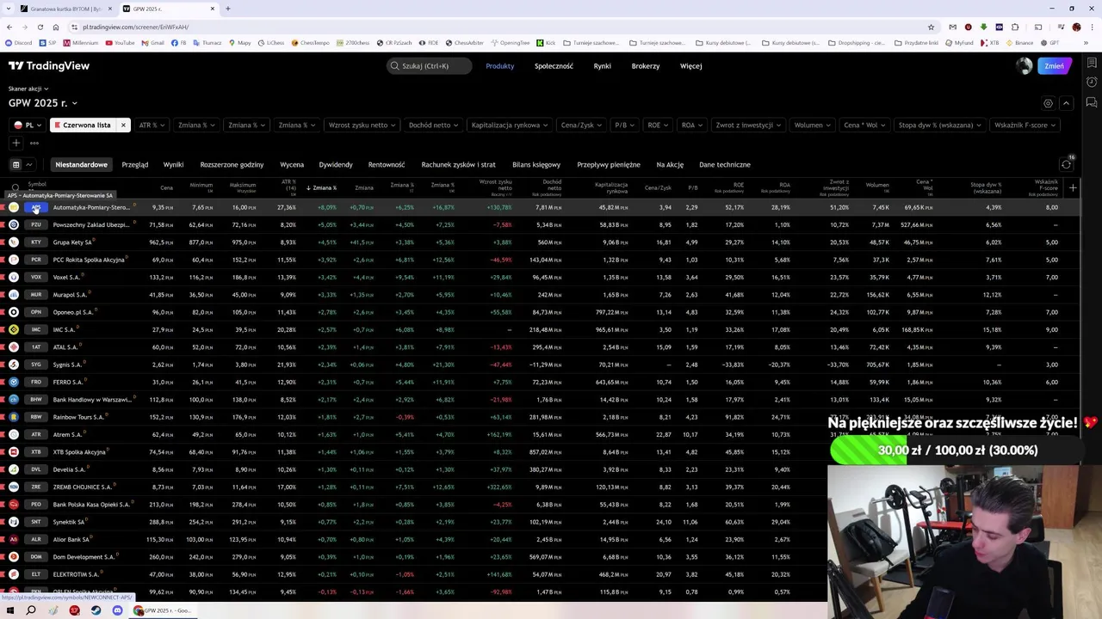
Task: Expand the Wzrost zysku netto filter
Action: (x=362, y=126)
